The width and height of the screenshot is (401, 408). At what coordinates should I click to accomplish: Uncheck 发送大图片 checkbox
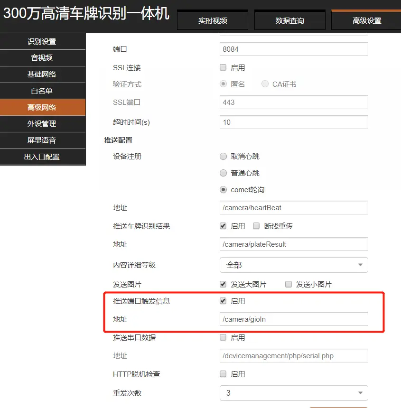tap(223, 285)
